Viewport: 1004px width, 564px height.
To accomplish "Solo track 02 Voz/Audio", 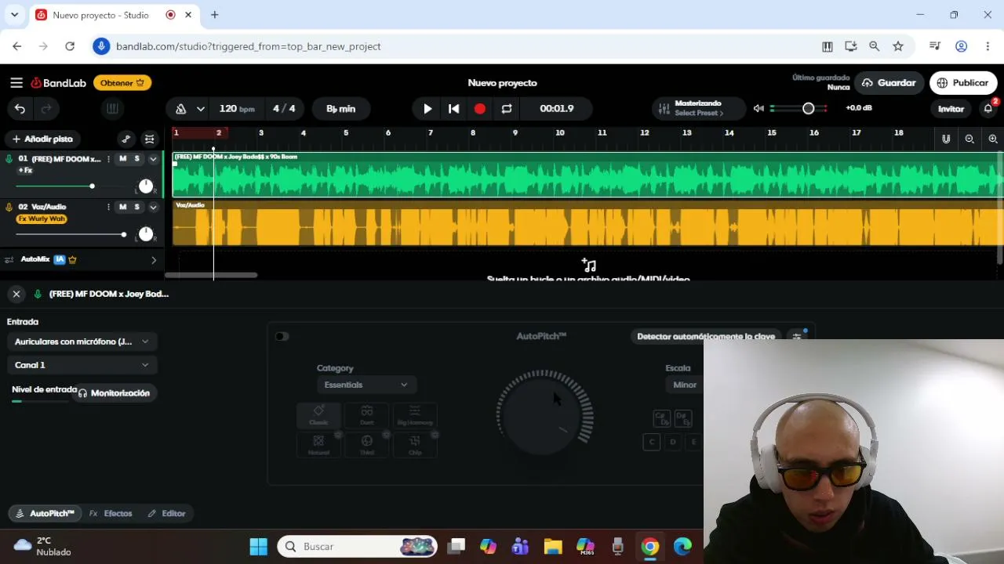I will coord(136,207).
